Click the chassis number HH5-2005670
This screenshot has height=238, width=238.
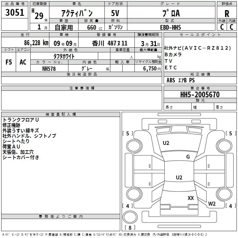(200, 95)
